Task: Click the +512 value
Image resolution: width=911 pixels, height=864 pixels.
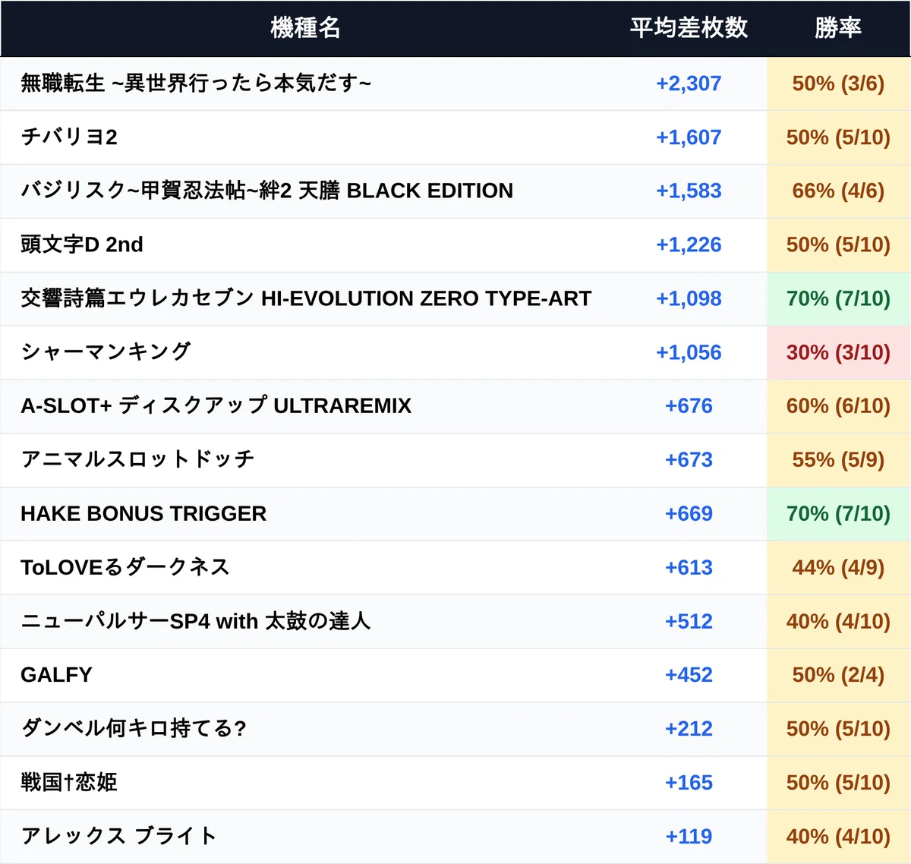Action: point(689,621)
